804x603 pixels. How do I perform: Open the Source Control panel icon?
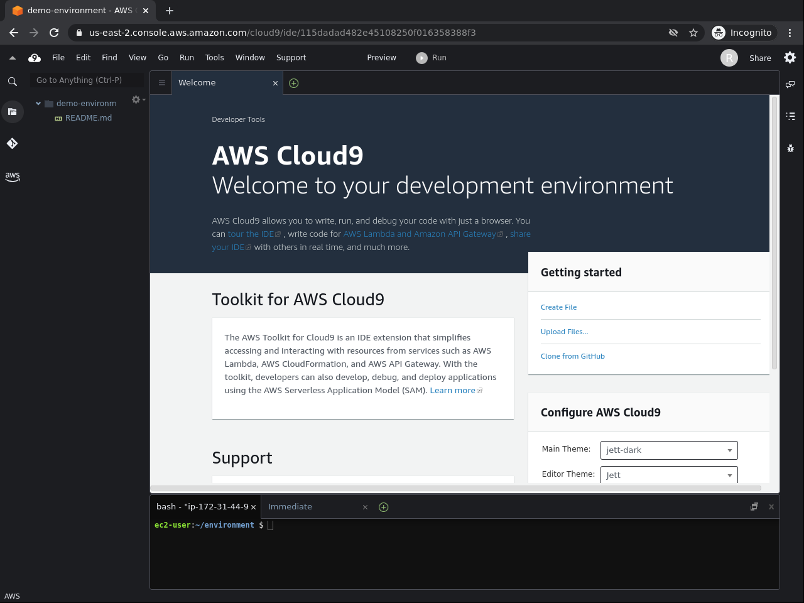tap(12, 144)
